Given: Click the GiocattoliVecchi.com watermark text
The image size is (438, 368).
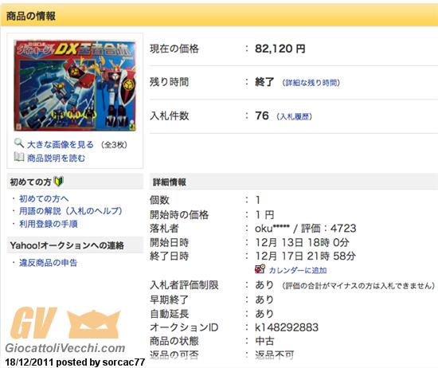Looking at the screenshot, I should click(65, 348).
